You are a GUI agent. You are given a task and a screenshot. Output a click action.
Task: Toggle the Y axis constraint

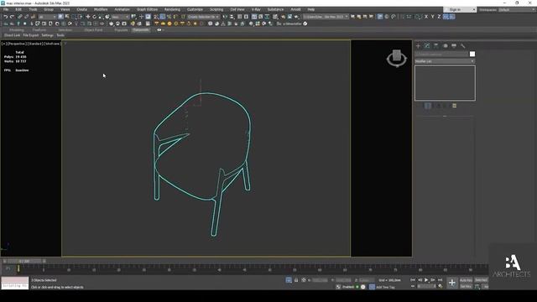pyautogui.click(x=433, y=17)
